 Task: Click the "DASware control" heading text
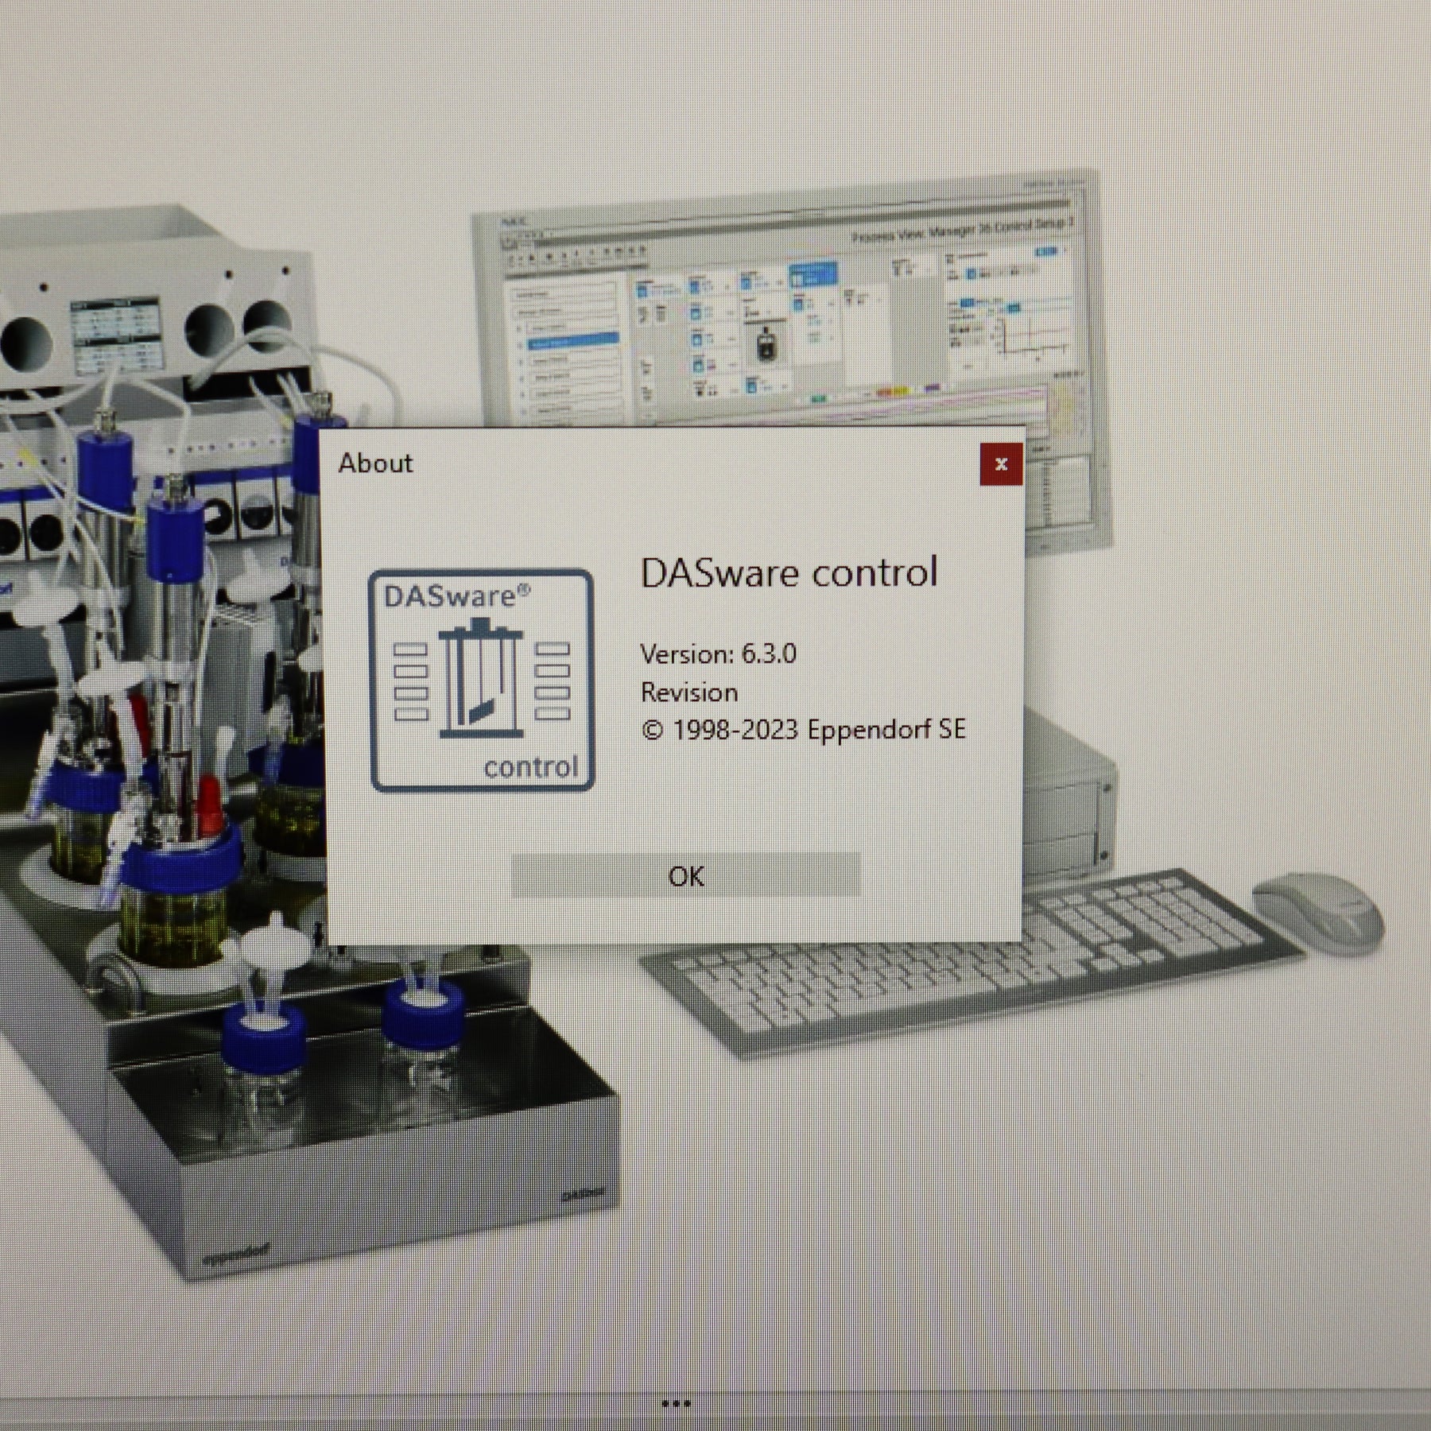tap(789, 572)
